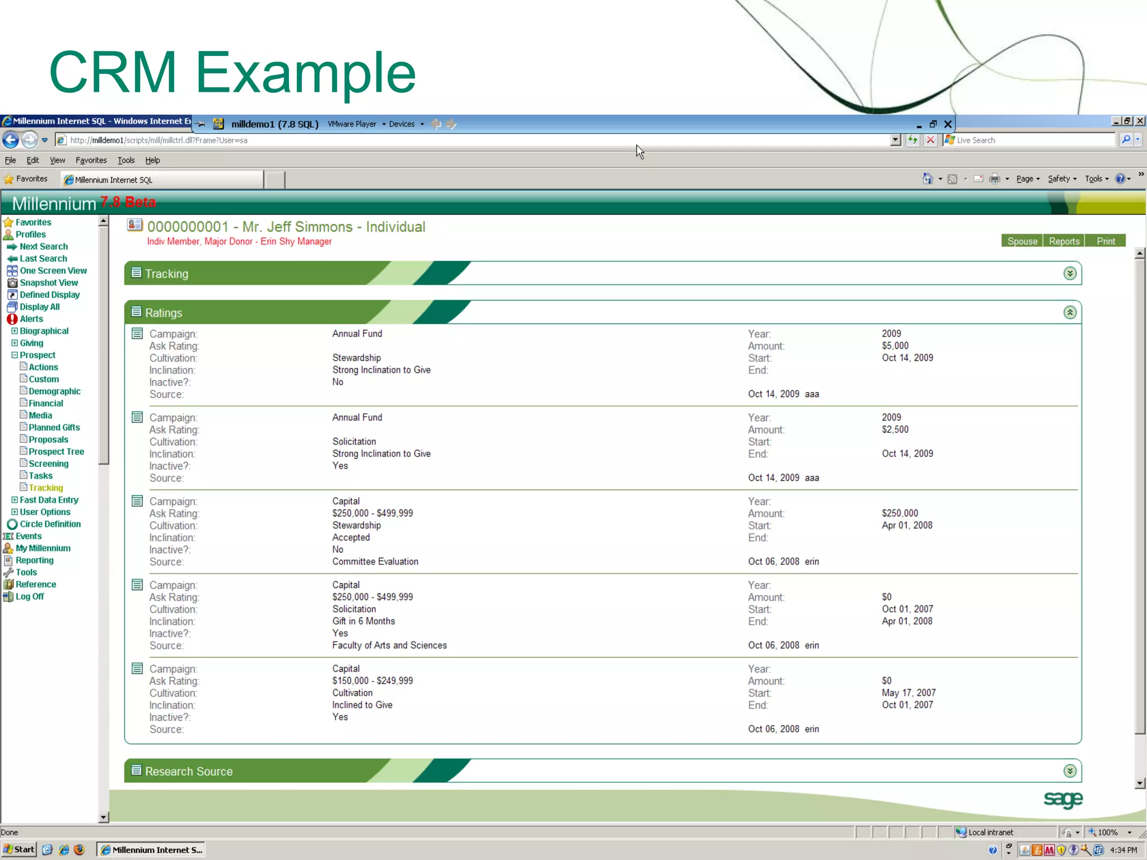The width and height of the screenshot is (1147, 860).
Task: Expand the Tracking section chevron
Action: [x=1070, y=273]
